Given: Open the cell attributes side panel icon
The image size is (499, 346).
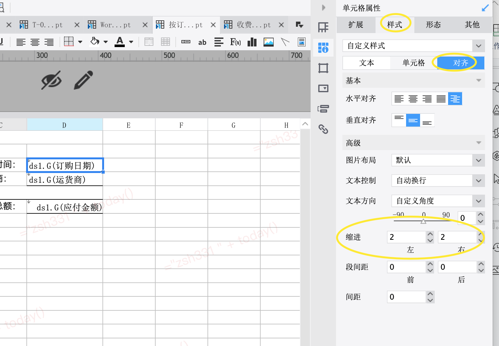Looking at the screenshot, I should [x=323, y=48].
